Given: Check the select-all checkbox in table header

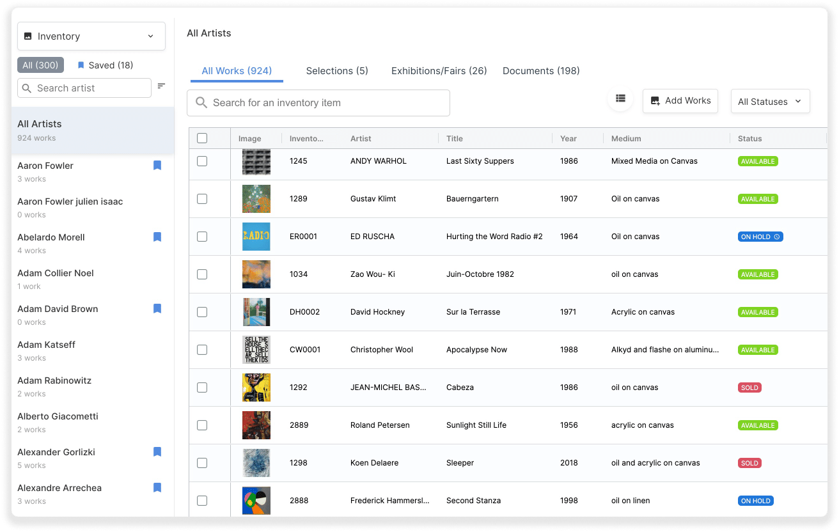Looking at the screenshot, I should point(202,138).
